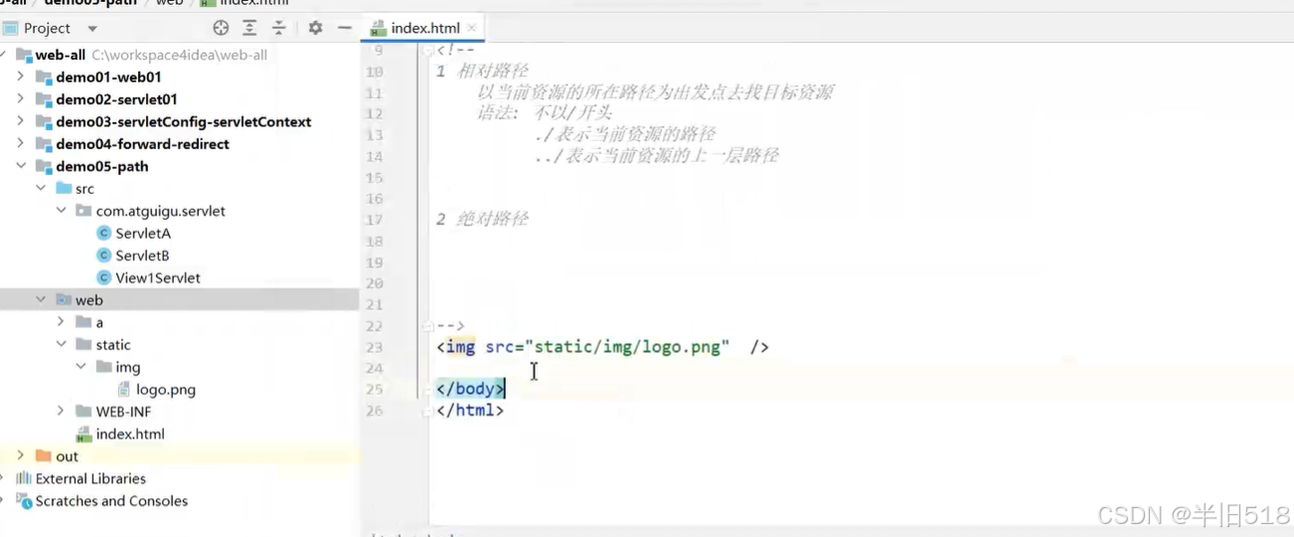Collapse the web-all root node
The width and height of the screenshot is (1294, 537).
click(4, 55)
